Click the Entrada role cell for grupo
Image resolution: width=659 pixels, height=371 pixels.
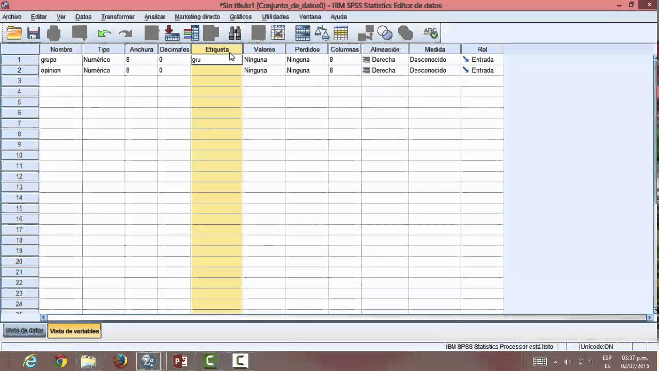[482, 60]
